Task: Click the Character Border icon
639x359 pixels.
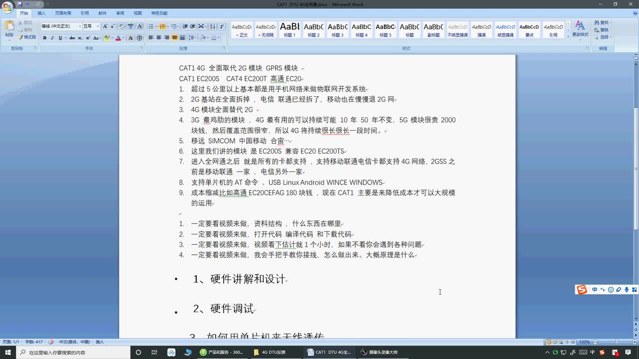Action: (x=139, y=26)
